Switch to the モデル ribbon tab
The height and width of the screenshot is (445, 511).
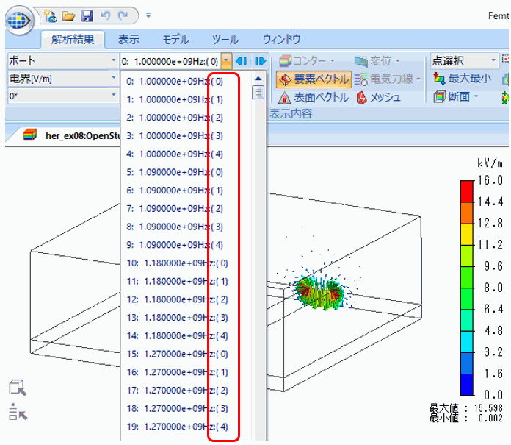175,40
